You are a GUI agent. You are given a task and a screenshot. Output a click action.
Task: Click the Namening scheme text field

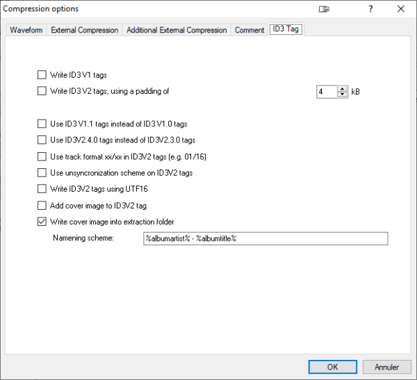click(265, 238)
